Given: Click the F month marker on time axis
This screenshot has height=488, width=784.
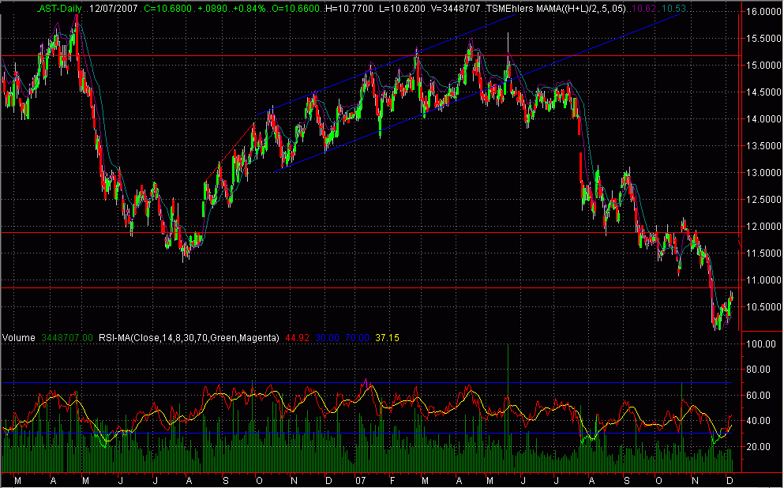Looking at the screenshot, I should click(392, 480).
